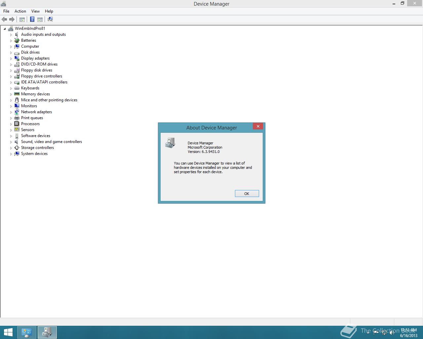Click the Display adapters label
The width and height of the screenshot is (423, 339).
(x=35, y=58)
